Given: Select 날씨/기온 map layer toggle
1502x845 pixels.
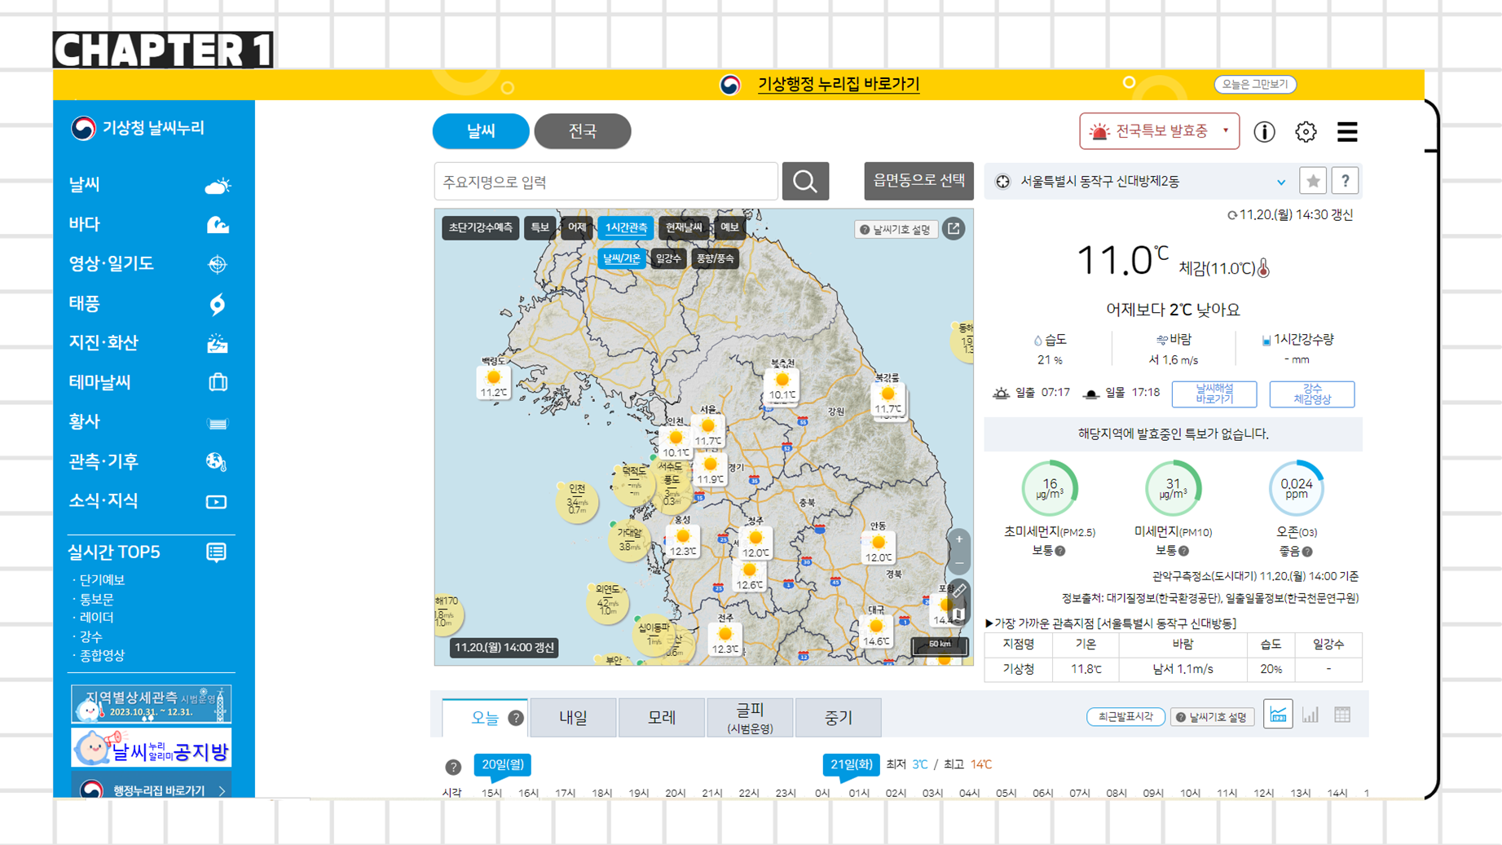Looking at the screenshot, I should 621,258.
